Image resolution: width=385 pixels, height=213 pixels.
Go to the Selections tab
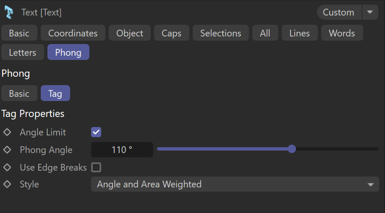(221, 33)
